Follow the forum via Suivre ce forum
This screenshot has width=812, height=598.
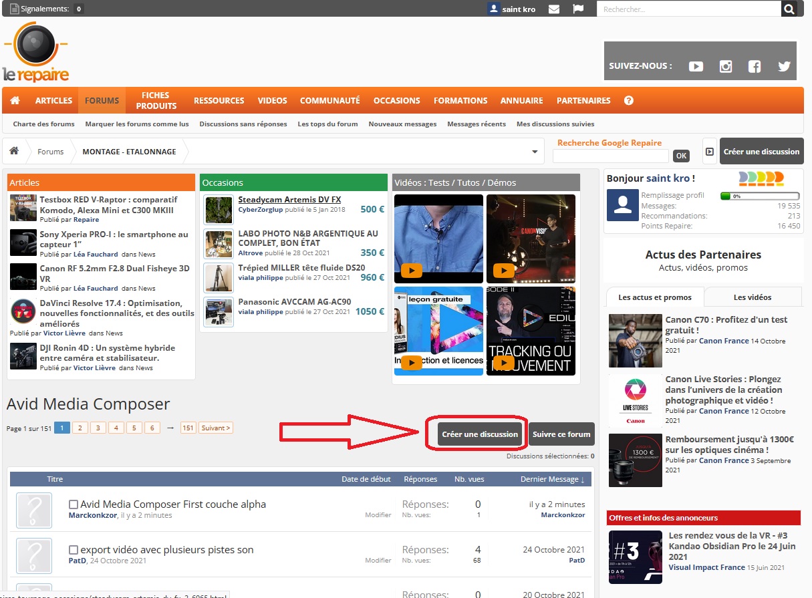(x=561, y=434)
